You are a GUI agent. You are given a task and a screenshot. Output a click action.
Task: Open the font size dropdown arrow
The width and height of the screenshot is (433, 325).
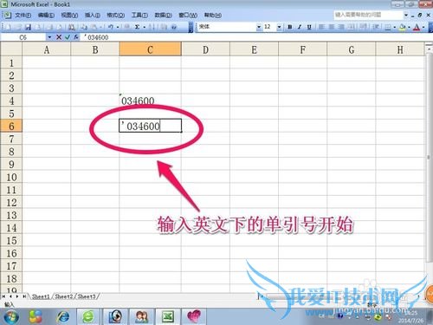pyautogui.click(x=279, y=27)
